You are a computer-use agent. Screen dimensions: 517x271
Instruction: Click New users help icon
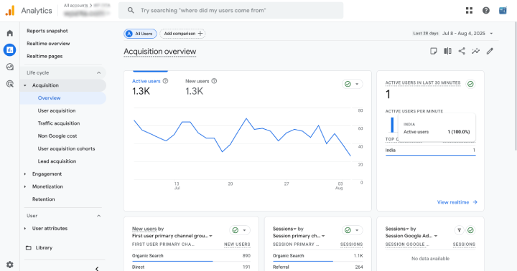[214, 81]
